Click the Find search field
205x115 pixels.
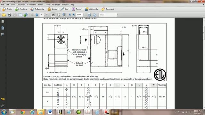[108, 15]
